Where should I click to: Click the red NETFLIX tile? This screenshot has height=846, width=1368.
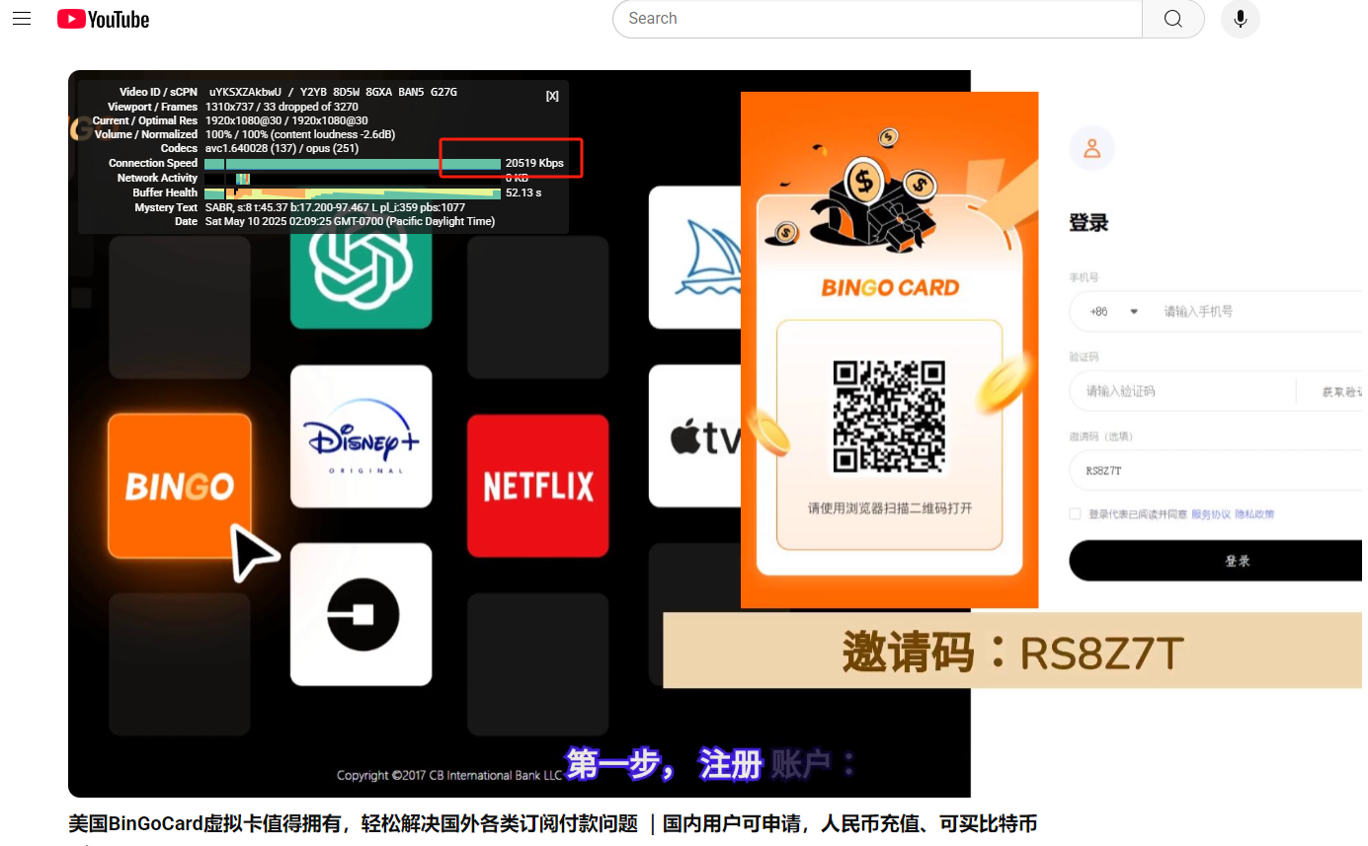[537, 486]
